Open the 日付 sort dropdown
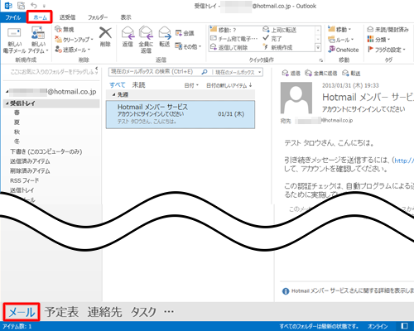Screen dimensions: 414x331 pyautogui.click(x=191, y=85)
